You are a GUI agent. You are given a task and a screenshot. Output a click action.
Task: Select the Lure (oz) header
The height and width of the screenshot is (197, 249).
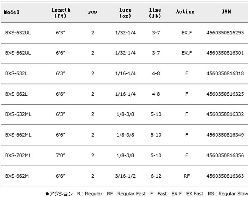point(125,13)
